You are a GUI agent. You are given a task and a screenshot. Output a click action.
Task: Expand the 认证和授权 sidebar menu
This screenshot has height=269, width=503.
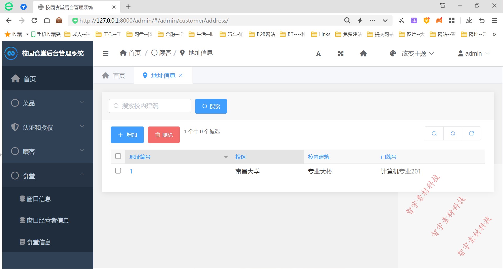click(x=48, y=127)
